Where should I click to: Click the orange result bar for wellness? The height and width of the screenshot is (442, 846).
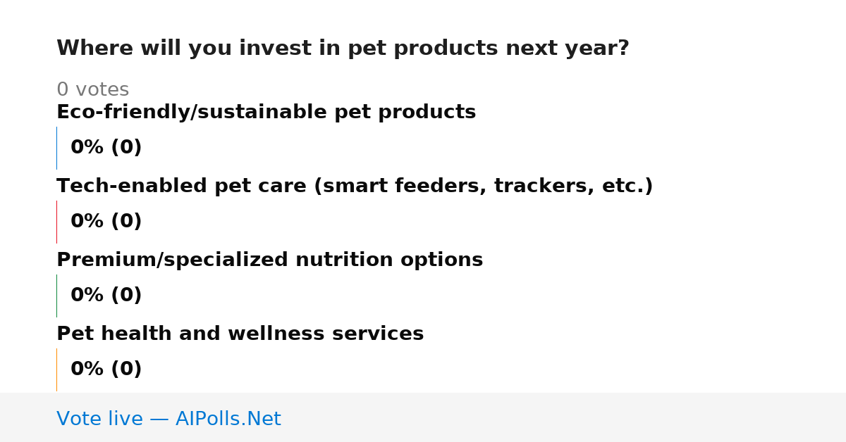tap(56, 370)
